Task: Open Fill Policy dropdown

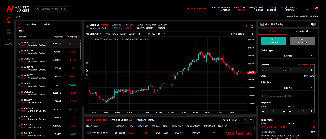Action: click(x=287, y=88)
